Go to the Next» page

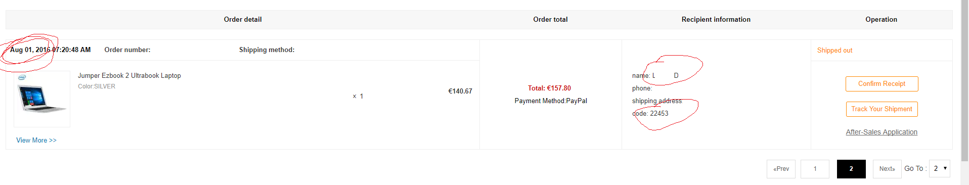tap(887, 169)
